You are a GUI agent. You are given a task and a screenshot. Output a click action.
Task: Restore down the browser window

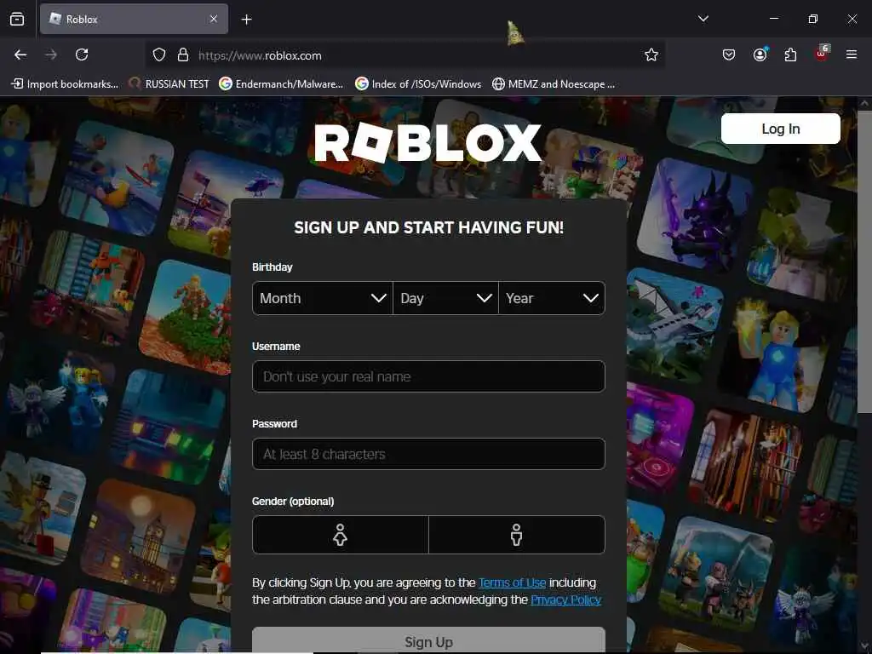tap(813, 19)
